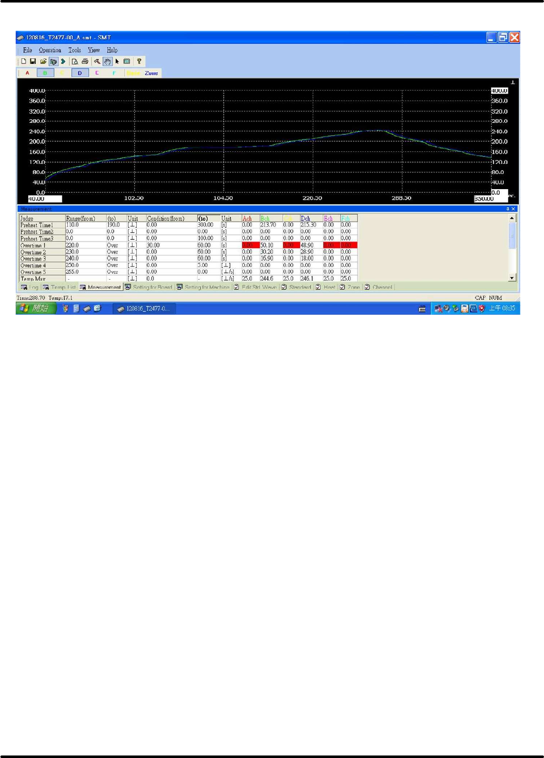Switch to the Temp. List tab

(59, 287)
